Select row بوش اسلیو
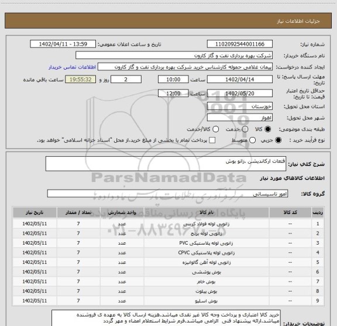 click(168, 301)
